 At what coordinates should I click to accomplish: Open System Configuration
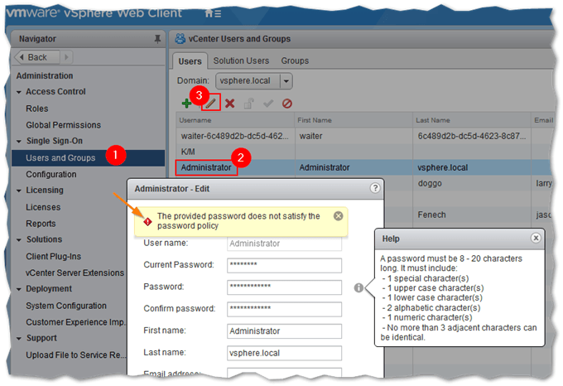66,306
